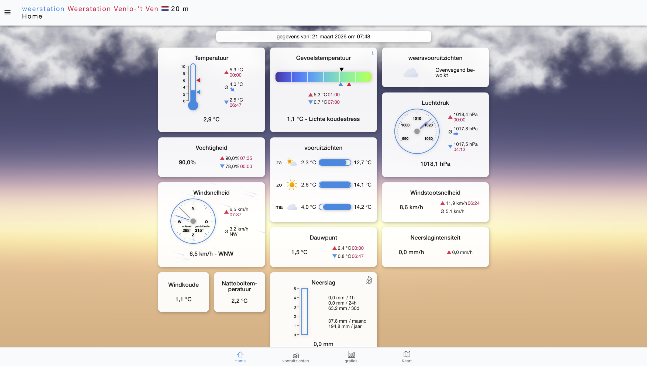
Task: Click the Temperatuur thermometer graphic
Action: point(193,86)
